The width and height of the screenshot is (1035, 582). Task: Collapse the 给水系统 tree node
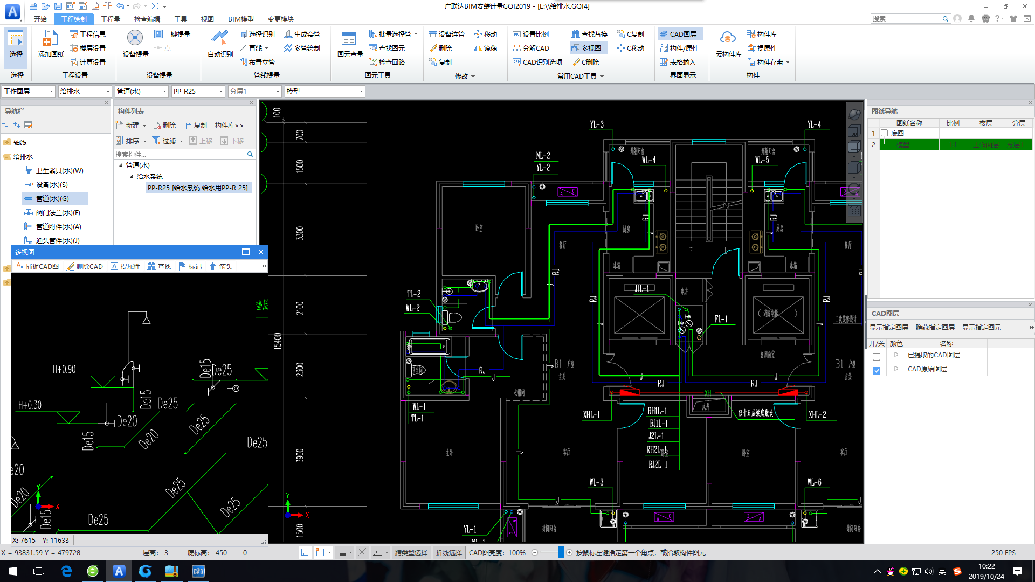tap(132, 176)
